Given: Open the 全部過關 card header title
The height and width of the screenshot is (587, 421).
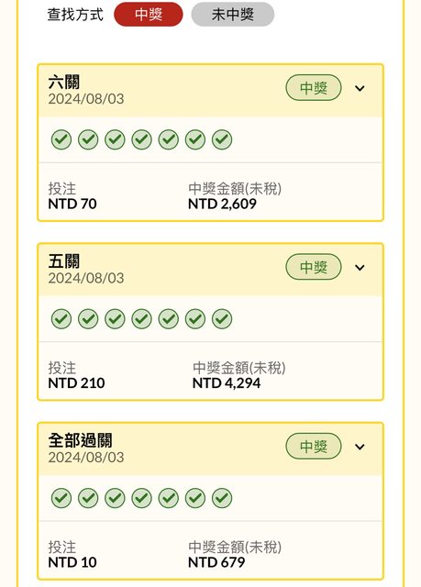Looking at the screenshot, I should pos(80,440).
